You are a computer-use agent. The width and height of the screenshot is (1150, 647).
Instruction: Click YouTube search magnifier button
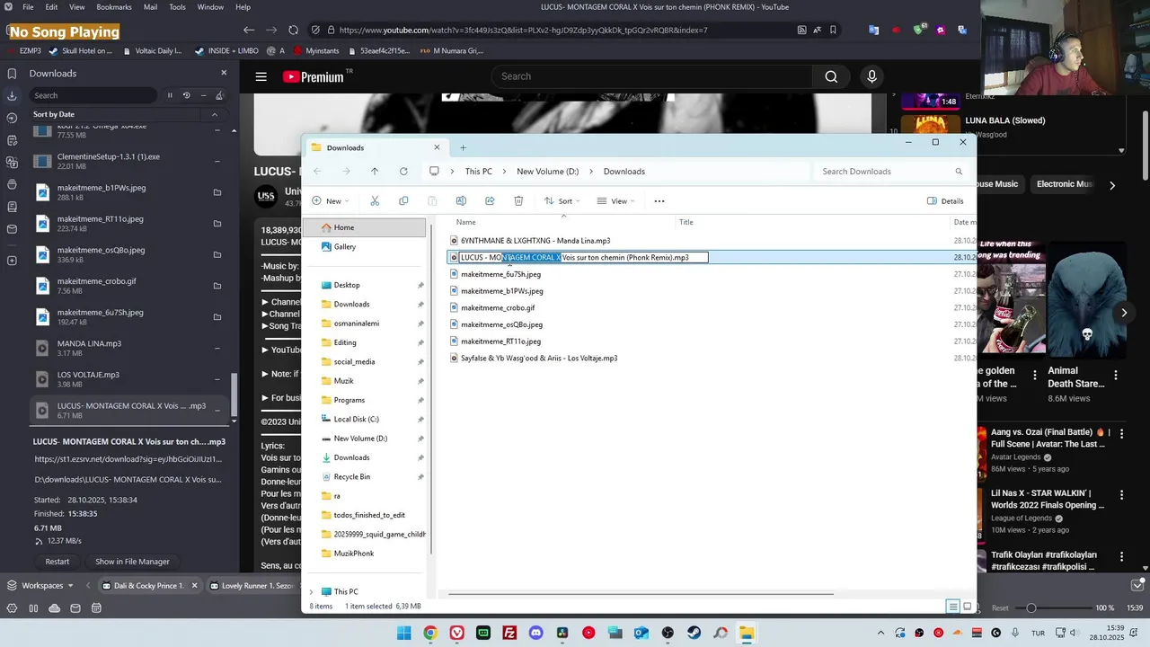(x=831, y=76)
